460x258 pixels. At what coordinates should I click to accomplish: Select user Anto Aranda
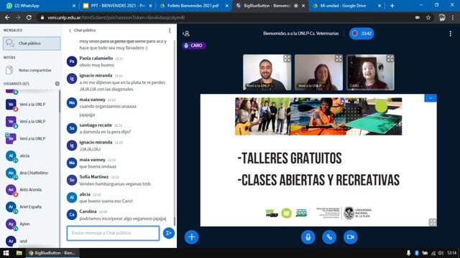click(29, 190)
